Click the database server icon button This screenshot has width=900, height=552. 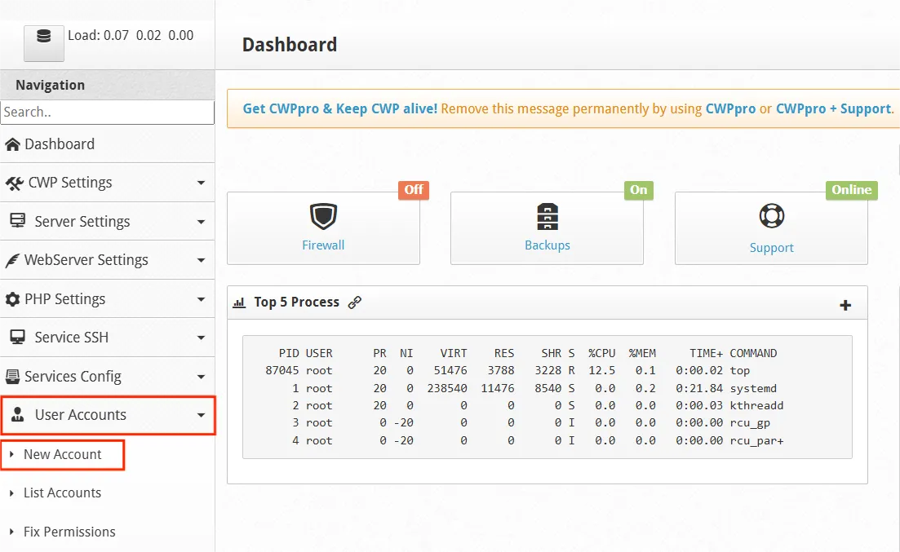[x=43, y=38]
